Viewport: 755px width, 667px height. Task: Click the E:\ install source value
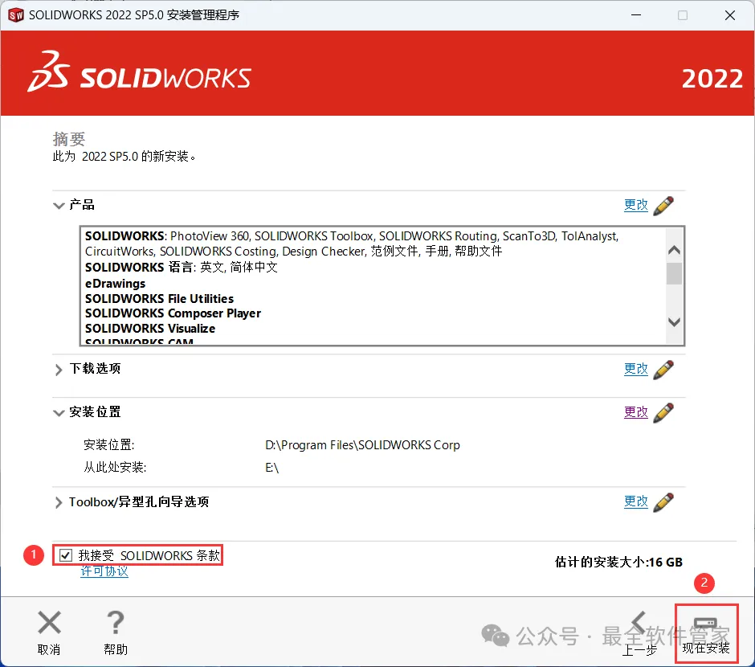point(272,468)
